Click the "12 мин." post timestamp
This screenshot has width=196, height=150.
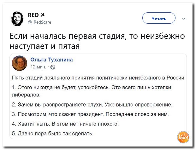(38, 67)
